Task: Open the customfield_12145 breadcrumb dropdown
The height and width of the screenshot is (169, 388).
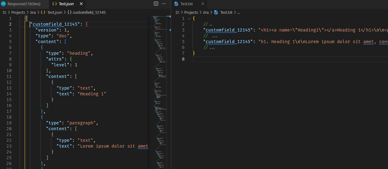Action: [89, 12]
